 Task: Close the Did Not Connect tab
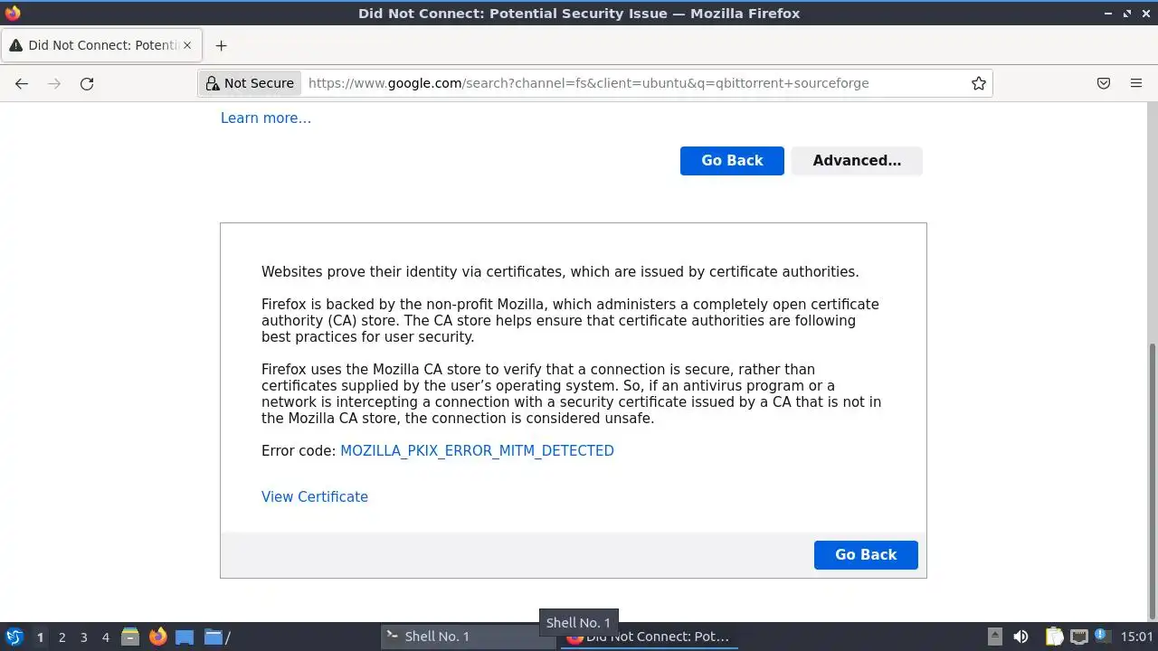(187, 45)
